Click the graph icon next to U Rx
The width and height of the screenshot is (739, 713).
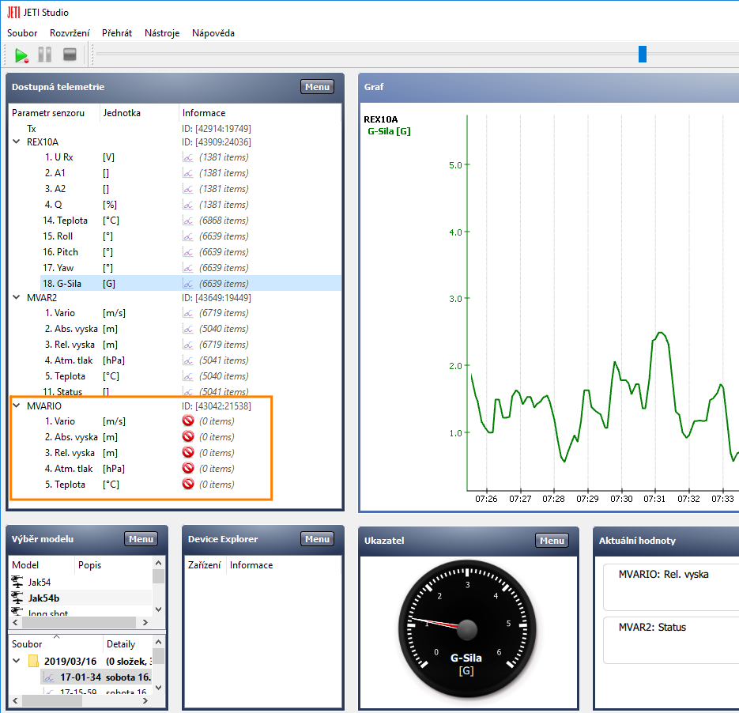(188, 157)
